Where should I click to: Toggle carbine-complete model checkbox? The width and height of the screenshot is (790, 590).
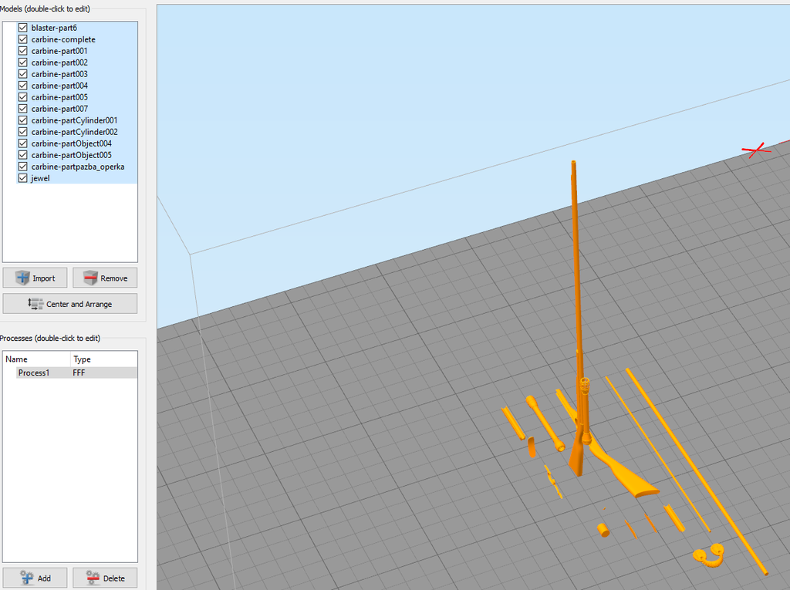[x=22, y=39]
